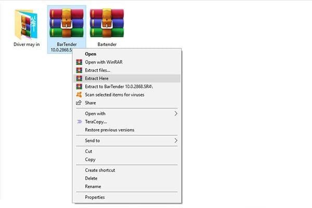Click WinRAR icon beside Extract files
The height and width of the screenshot is (208, 312).
coord(79,70)
